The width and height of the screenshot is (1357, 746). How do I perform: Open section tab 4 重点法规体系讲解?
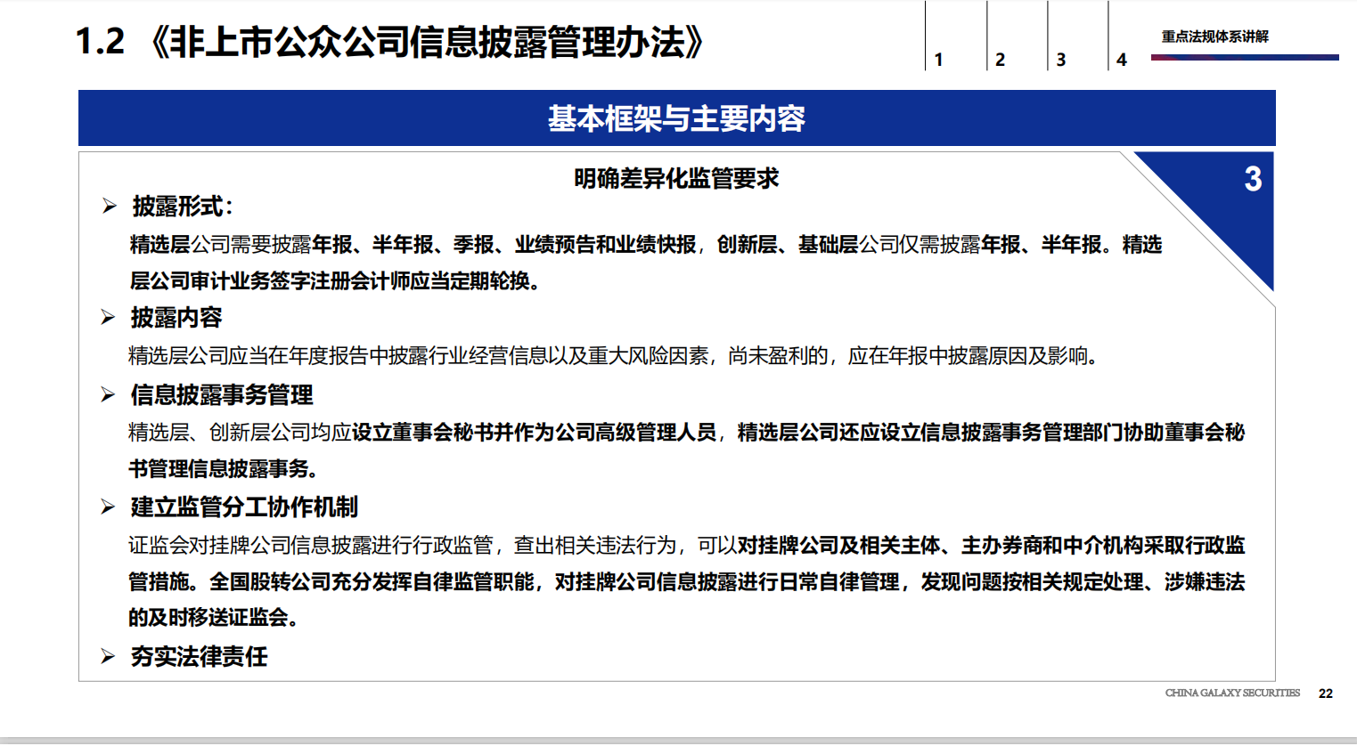coord(1122,60)
